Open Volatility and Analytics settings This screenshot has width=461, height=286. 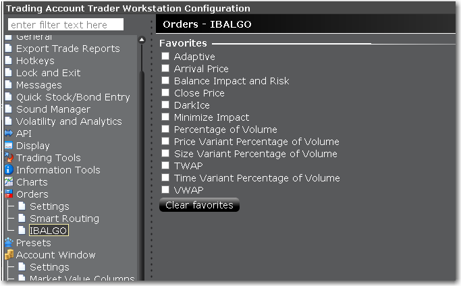(x=69, y=121)
